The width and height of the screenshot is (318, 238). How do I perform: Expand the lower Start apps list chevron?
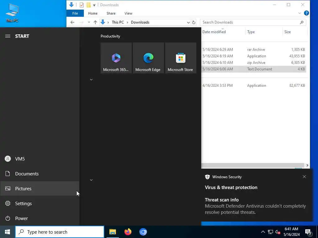coord(91,180)
